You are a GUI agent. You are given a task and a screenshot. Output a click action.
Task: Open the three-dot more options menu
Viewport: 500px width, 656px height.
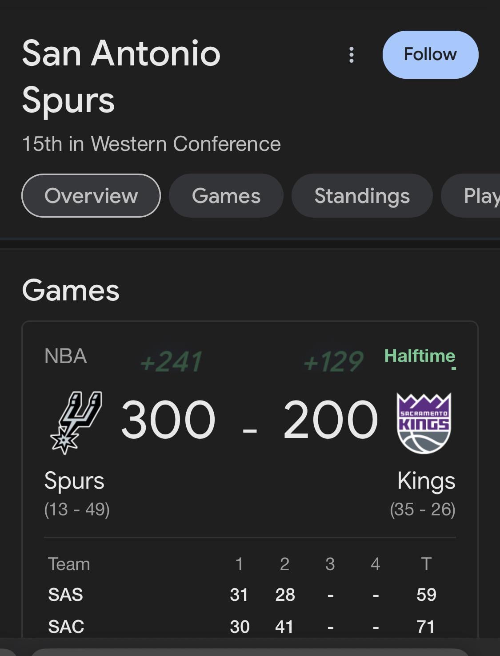click(x=352, y=55)
